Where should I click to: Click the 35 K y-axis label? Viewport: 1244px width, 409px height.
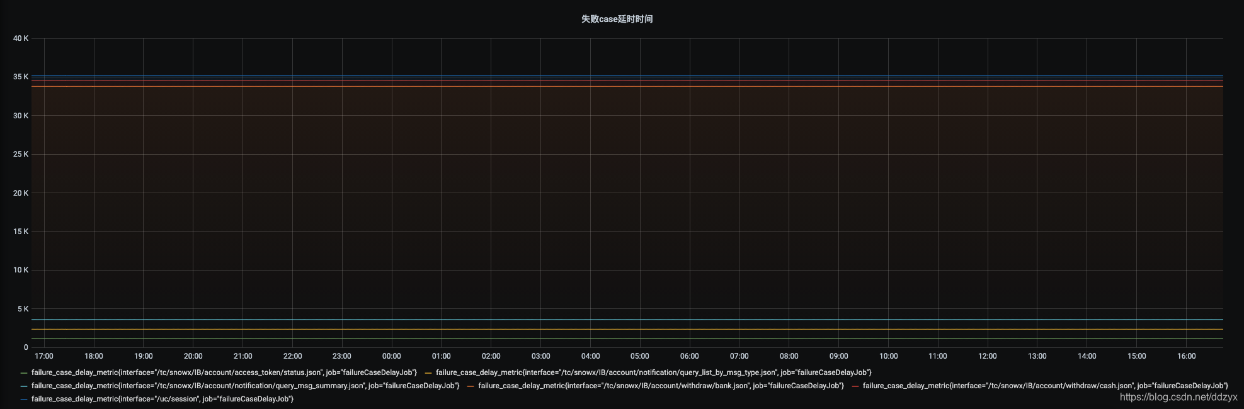pyautogui.click(x=21, y=77)
